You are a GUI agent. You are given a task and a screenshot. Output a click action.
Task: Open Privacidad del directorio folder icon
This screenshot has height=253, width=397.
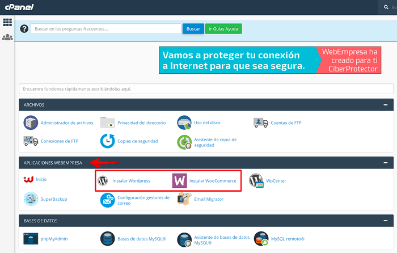[107, 123]
